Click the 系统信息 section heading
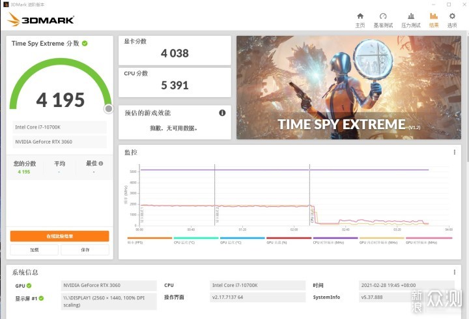This screenshot has width=469, height=319. pyautogui.click(x=25, y=272)
